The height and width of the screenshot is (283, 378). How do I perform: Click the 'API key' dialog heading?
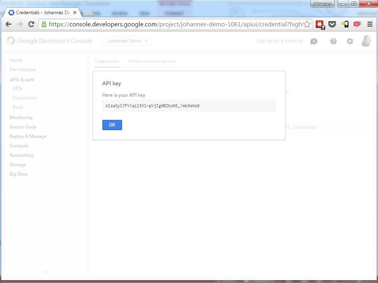pyautogui.click(x=111, y=83)
